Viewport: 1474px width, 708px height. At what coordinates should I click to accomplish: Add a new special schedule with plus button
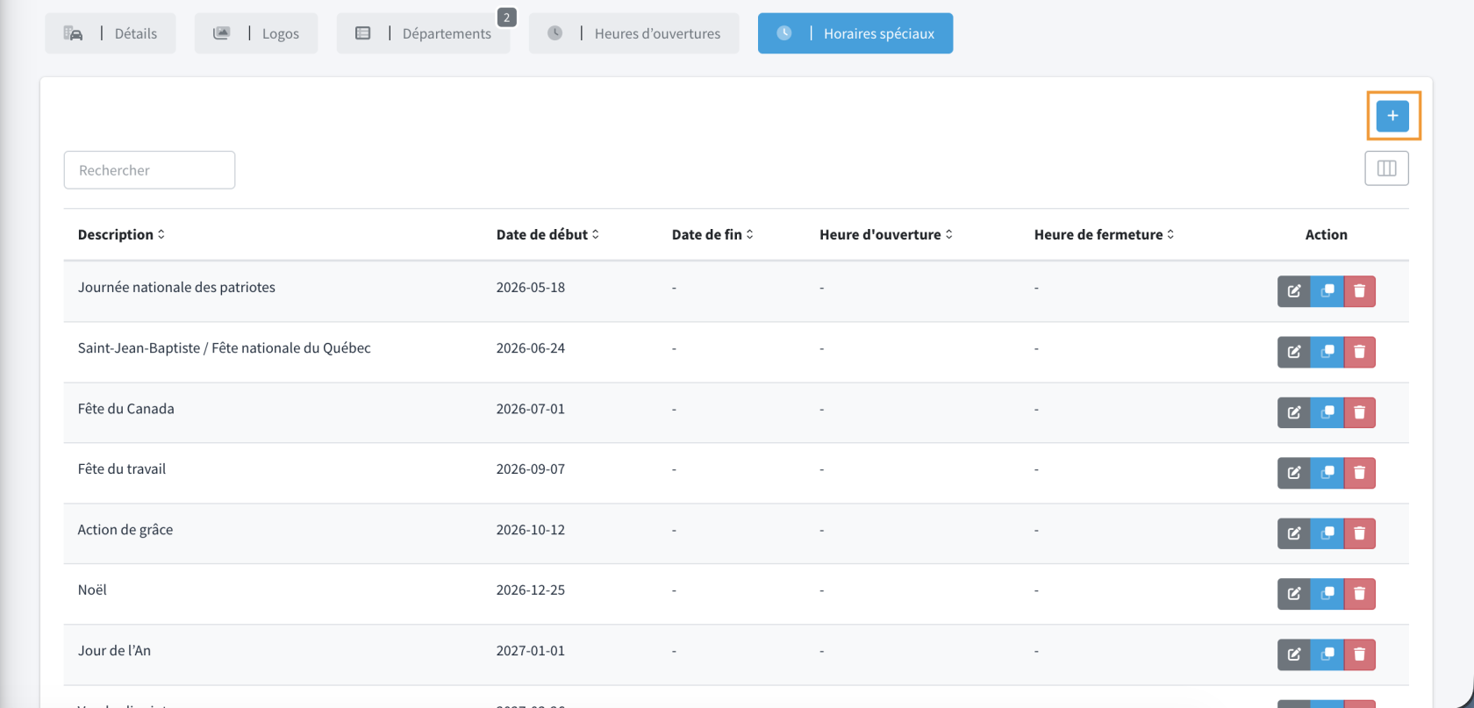[1392, 116]
